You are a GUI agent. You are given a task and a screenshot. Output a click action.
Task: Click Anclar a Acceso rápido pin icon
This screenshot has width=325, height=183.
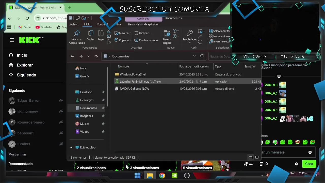(x=77, y=33)
